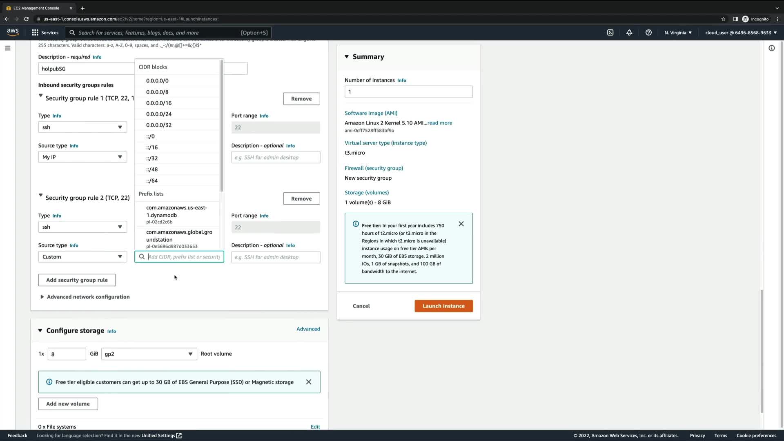Open the Custom source type dropdown

pyautogui.click(x=82, y=257)
